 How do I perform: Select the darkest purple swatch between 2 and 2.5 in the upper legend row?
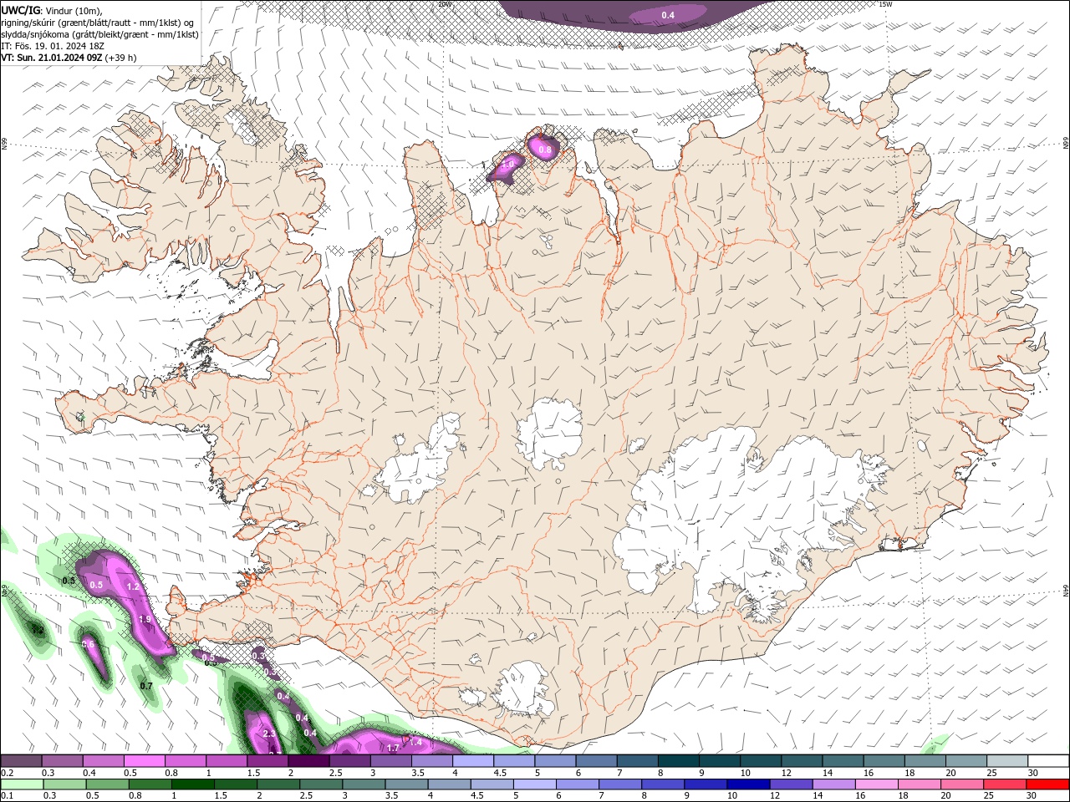point(308,761)
